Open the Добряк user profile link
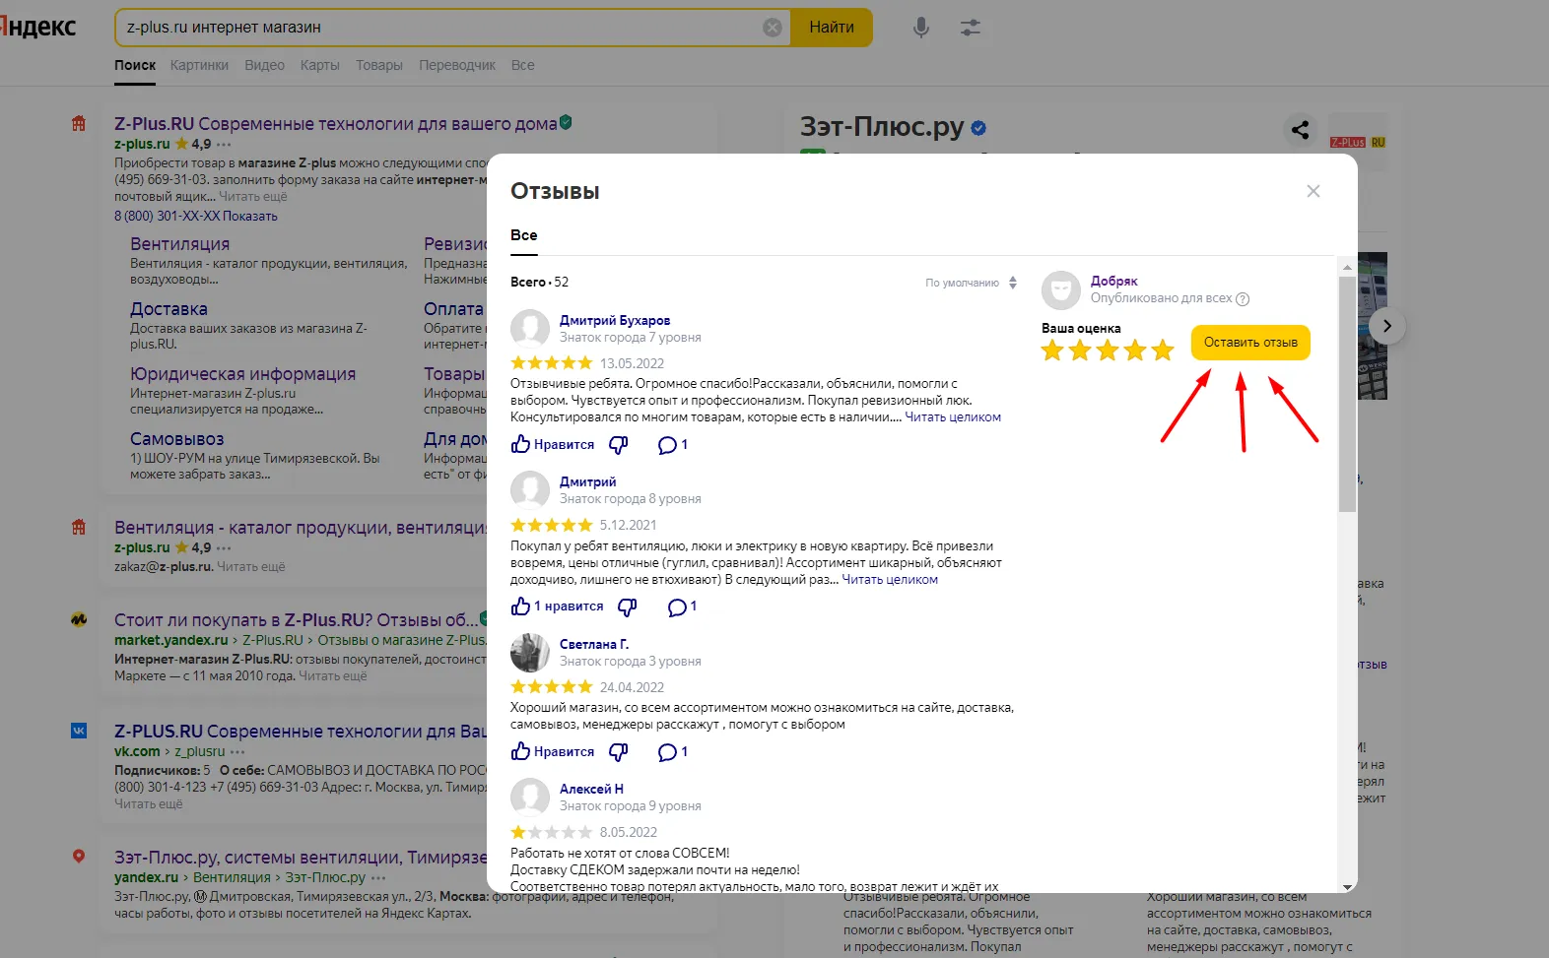The width and height of the screenshot is (1549, 958). point(1113,281)
